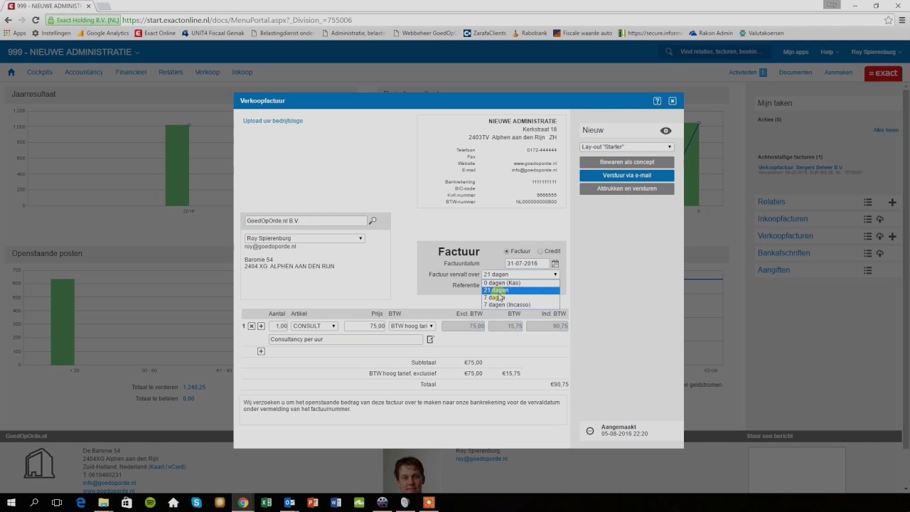Viewport: 910px width, 512px height.
Task: Click the Exact logo button
Action: (x=883, y=73)
